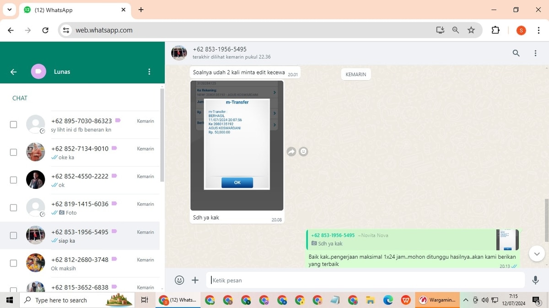This screenshot has height=308, width=549.
Task: Open the emoji picker beside message box
Action: pos(179,280)
